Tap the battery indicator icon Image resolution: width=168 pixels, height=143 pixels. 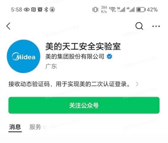click(141, 9)
